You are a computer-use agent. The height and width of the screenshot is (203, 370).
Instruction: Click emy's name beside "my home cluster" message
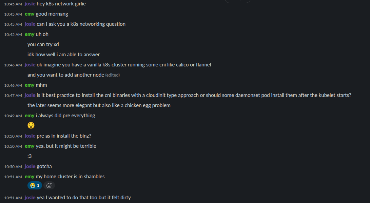coord(30,177)
